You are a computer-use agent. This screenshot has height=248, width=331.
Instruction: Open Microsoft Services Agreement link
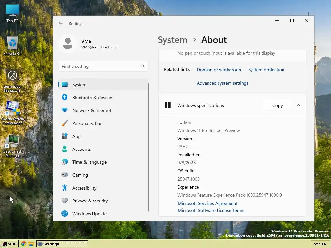(208, 203)
